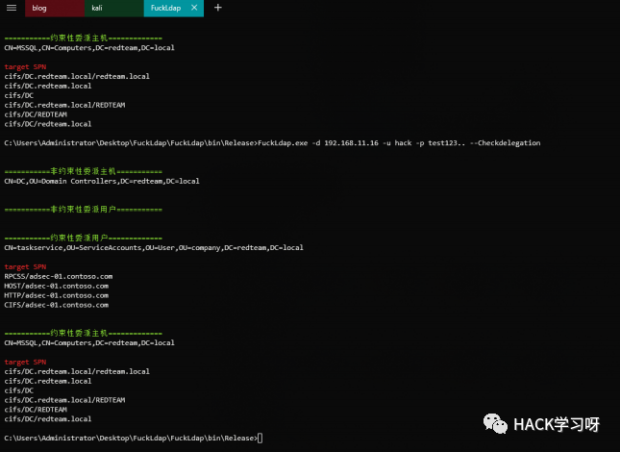Open the hamburger menu in the tab bar
Image resolution: width=620 pixels, height=452 pixels.
coord(12,8)
